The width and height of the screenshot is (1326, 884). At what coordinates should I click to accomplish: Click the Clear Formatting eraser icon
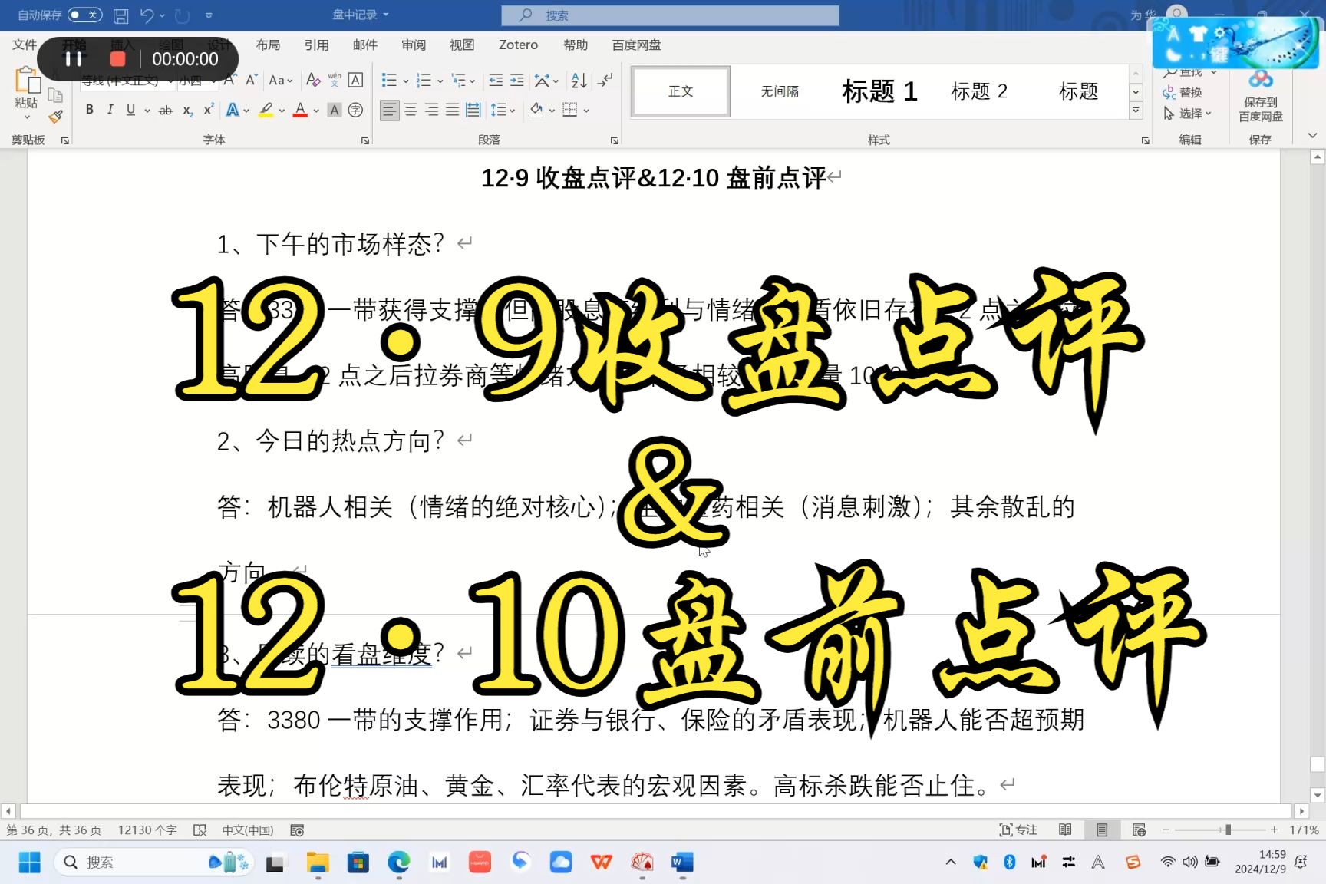click(313, 80)
